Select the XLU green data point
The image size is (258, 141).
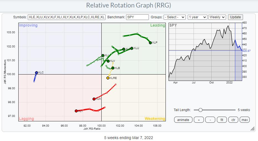pyautogui.click(x=132, y=48)
